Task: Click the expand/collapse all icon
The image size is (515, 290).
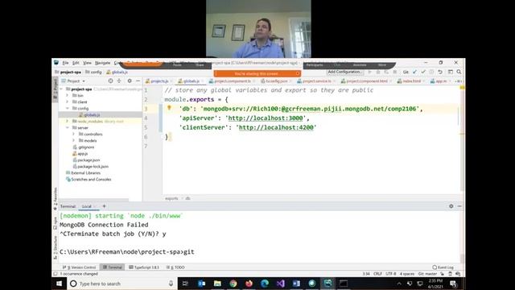Action: coord(119,81)
